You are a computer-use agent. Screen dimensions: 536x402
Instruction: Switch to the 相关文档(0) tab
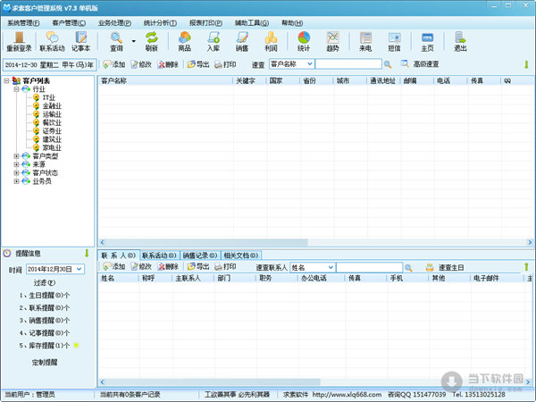[241, 255]
